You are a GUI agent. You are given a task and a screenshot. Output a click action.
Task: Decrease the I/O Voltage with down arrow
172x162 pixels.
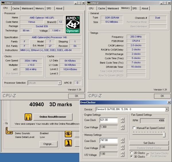tap(122, 155)
